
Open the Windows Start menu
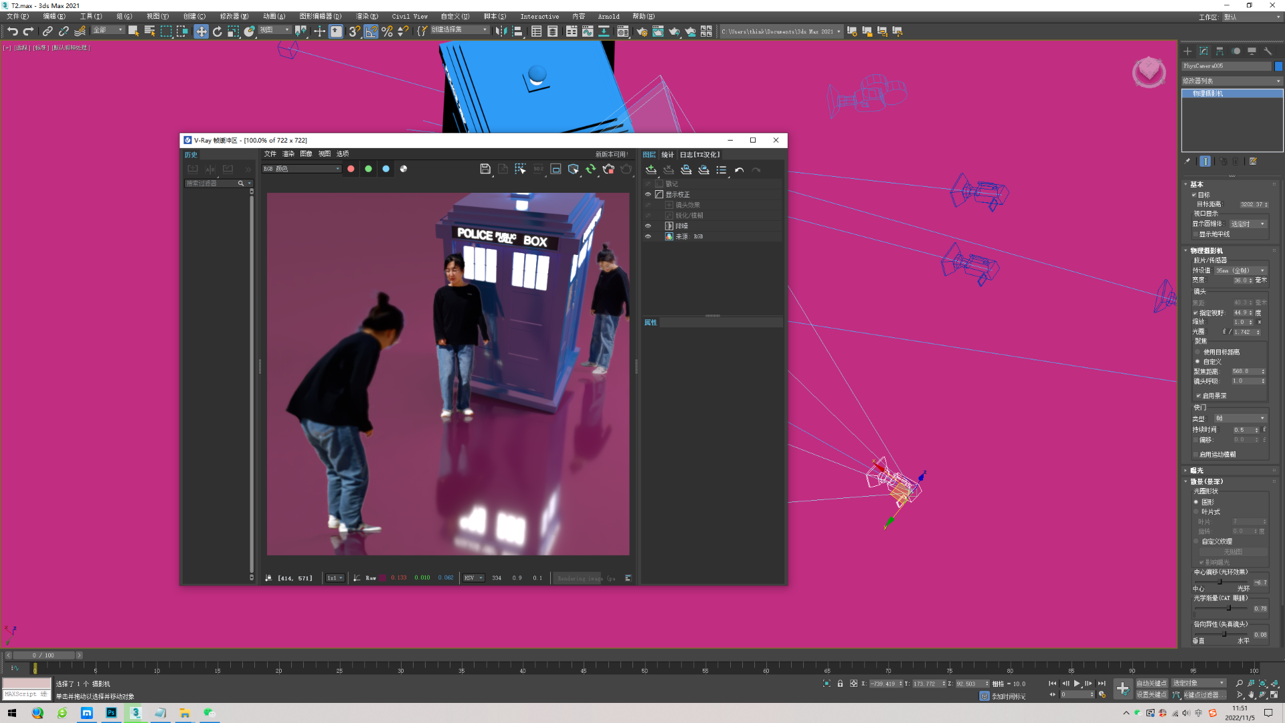[x=11, y=713]
